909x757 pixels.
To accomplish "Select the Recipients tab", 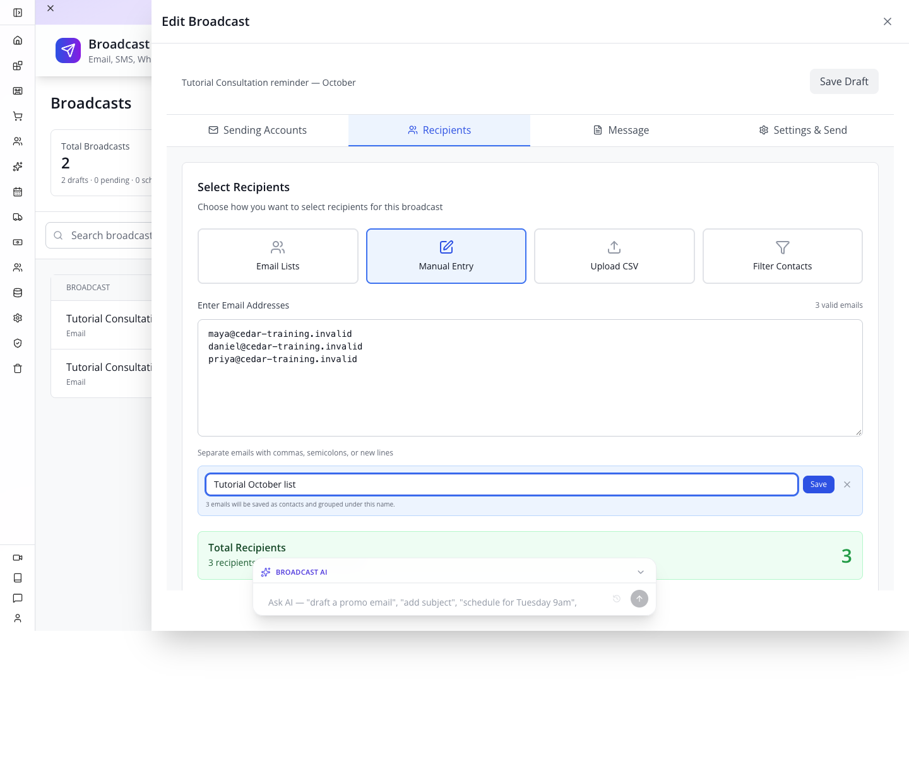I will 439,130.
